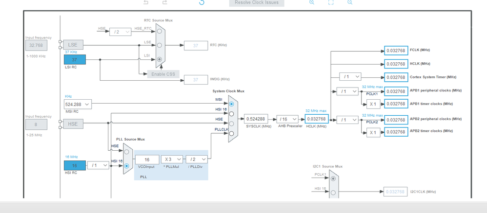Screen dimensions: 487x213
Task: Zoom in on the clock diagram
Action: pos(311,2)
